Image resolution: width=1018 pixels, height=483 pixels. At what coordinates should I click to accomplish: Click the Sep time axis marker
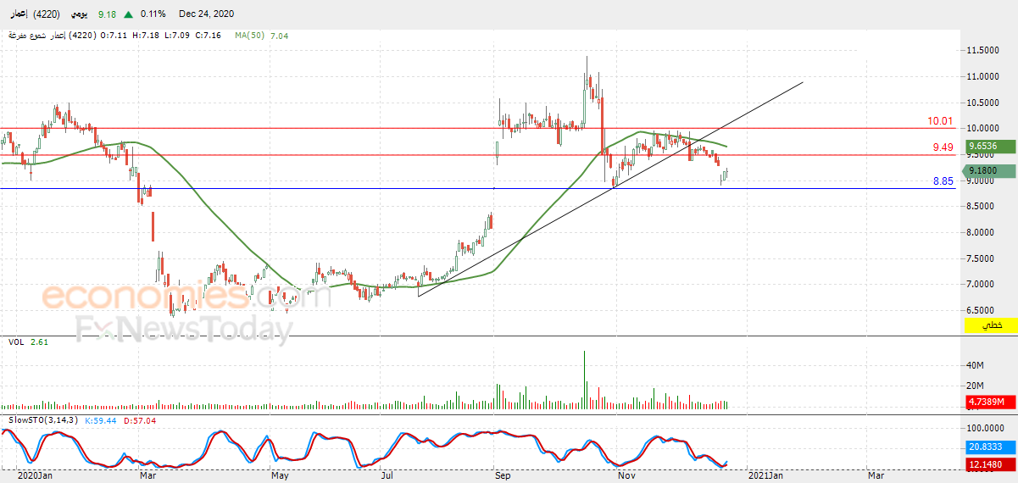[500, 476]
